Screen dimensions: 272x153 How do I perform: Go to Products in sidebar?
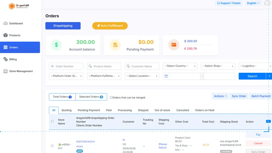coord(15,35)
